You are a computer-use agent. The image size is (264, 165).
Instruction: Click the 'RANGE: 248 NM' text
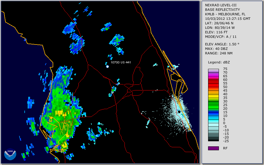point(219,53)
